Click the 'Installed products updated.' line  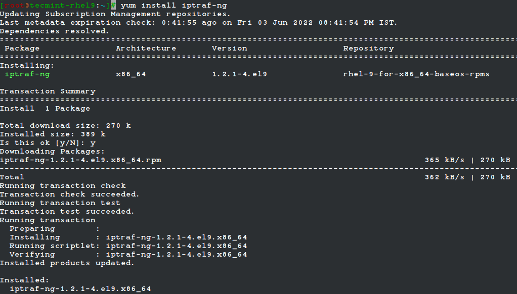(67, 263)
